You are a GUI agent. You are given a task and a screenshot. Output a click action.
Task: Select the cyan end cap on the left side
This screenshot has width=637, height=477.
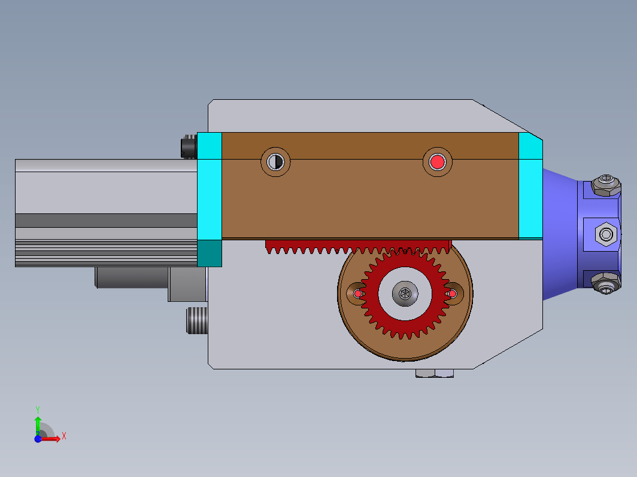(209, 186)
